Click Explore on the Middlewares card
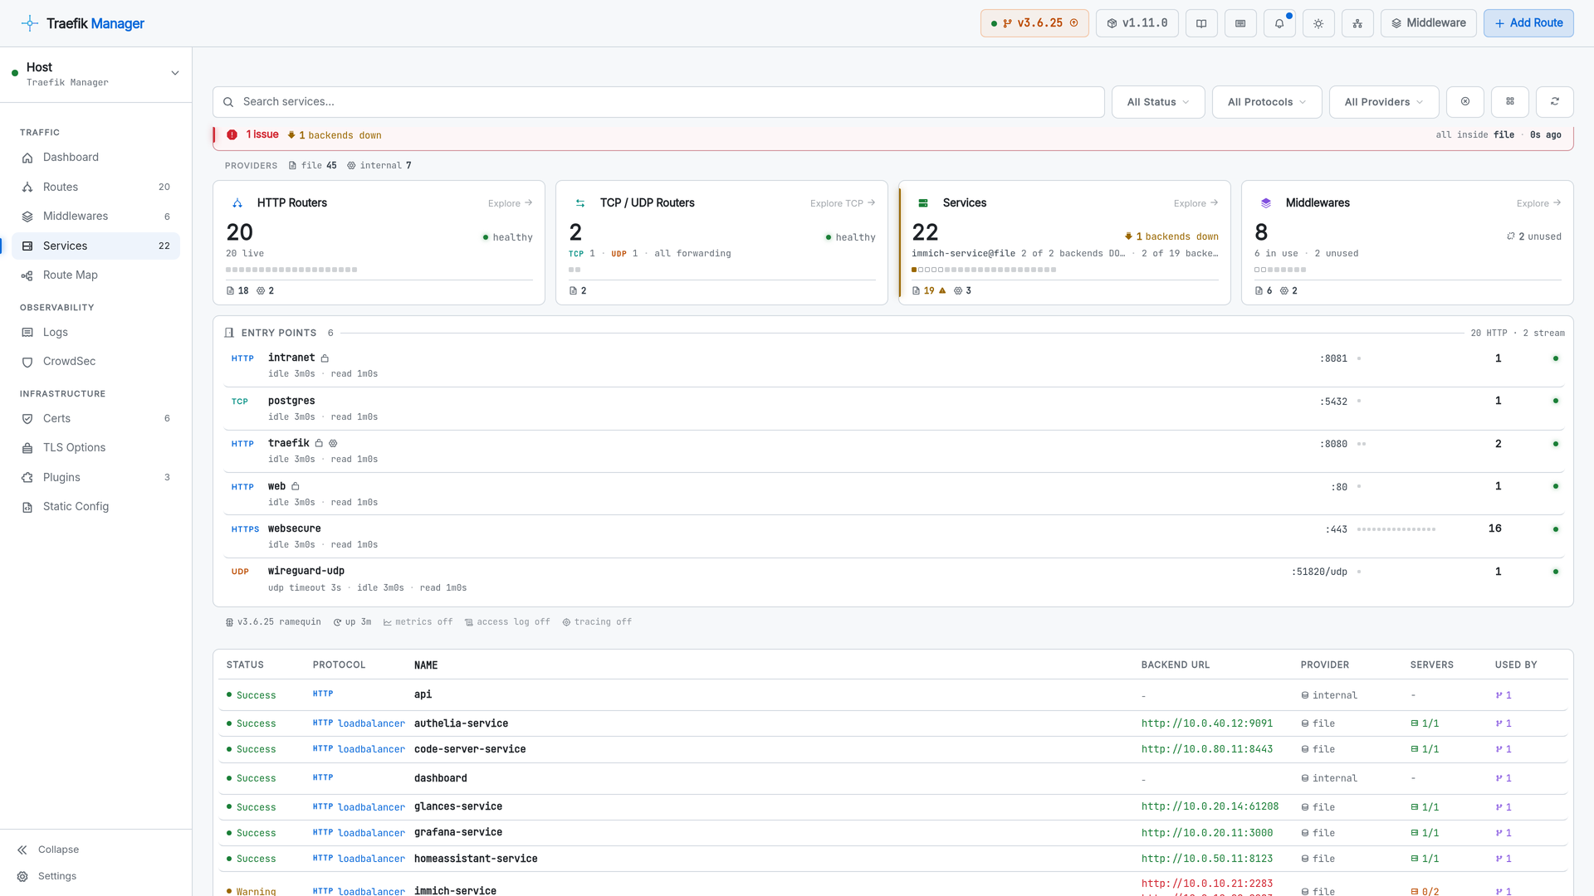The height and width of the screenshot is (896, 1594). [1538, 203]
